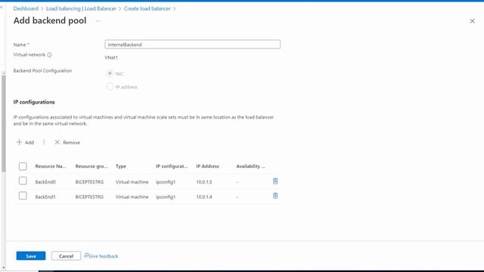
Task: Select the IP address radio option
Action: tap(110, 87)
